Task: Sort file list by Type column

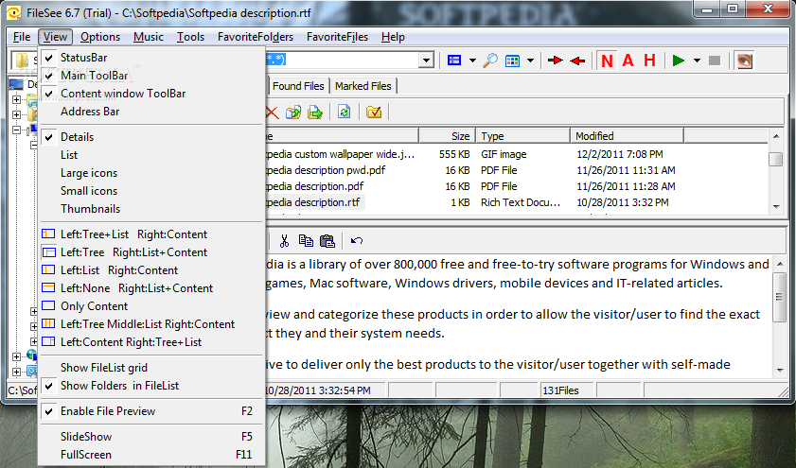Action: [522, 136]
